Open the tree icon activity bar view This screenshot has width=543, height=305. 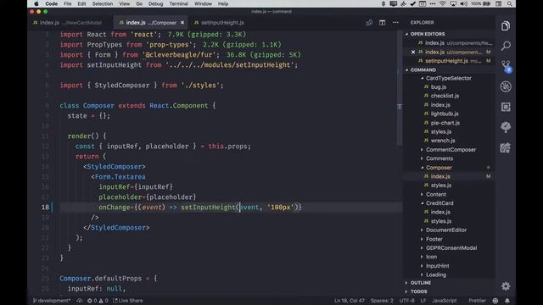tap(506, 127)
